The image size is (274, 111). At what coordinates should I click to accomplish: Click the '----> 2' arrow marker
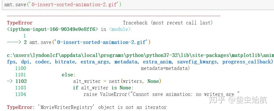tap(17, 42)
